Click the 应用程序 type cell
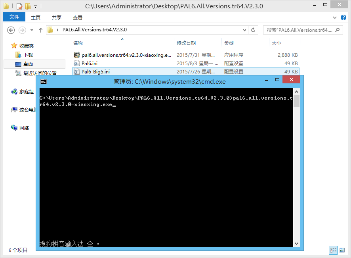The height and width of the screenshot is (258, 351). [x=233, y=55]
